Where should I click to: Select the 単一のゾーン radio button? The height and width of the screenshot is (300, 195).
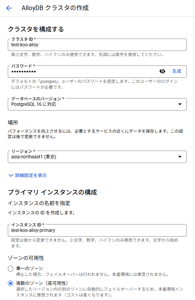tap(10, 268)
